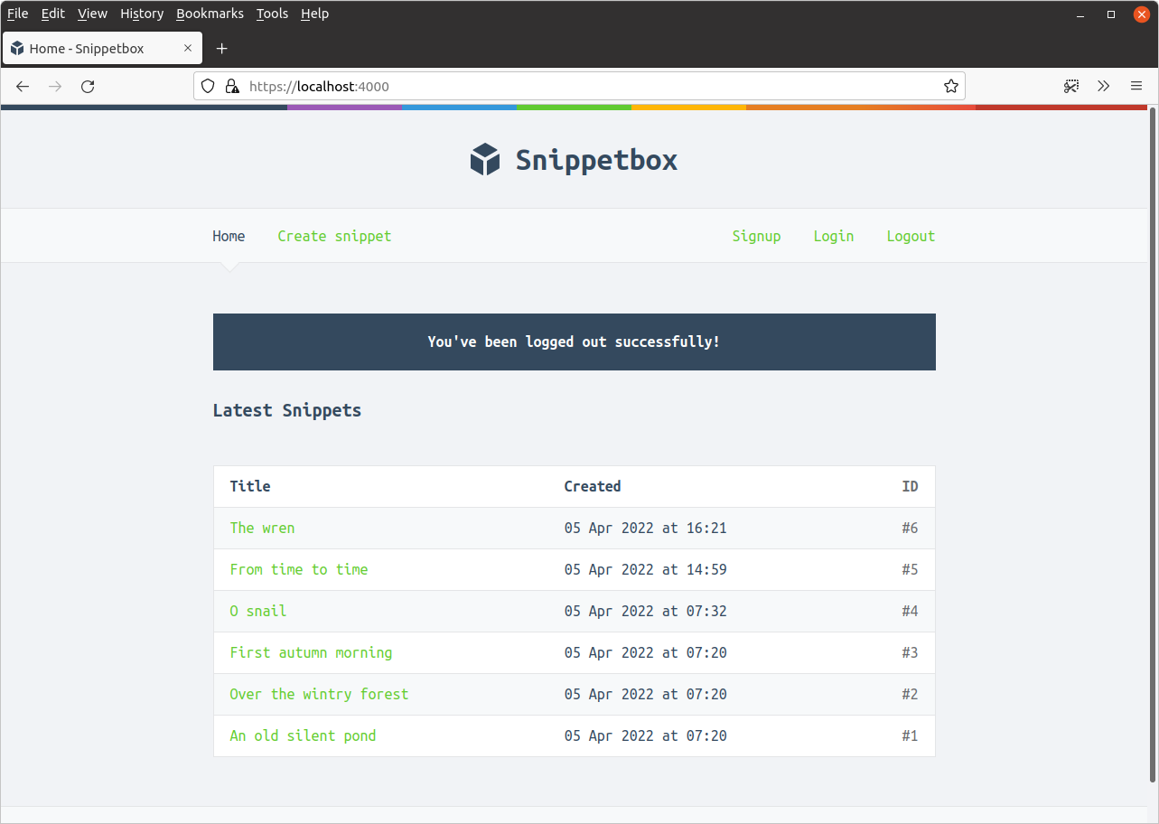
Task: Click the screenshot tool icon in toolbar
Action: pyautogui.click(x=1071, y=87)
